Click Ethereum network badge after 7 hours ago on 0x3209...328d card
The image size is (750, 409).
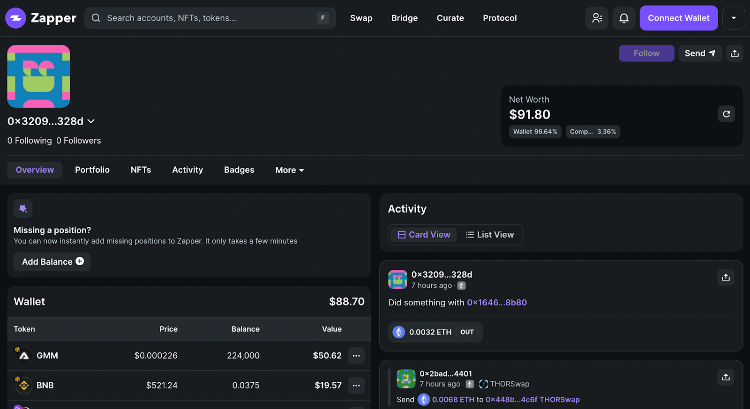462,286
